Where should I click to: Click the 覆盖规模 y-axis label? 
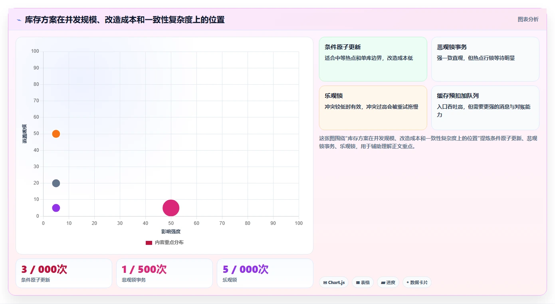[x=24, y=134]
